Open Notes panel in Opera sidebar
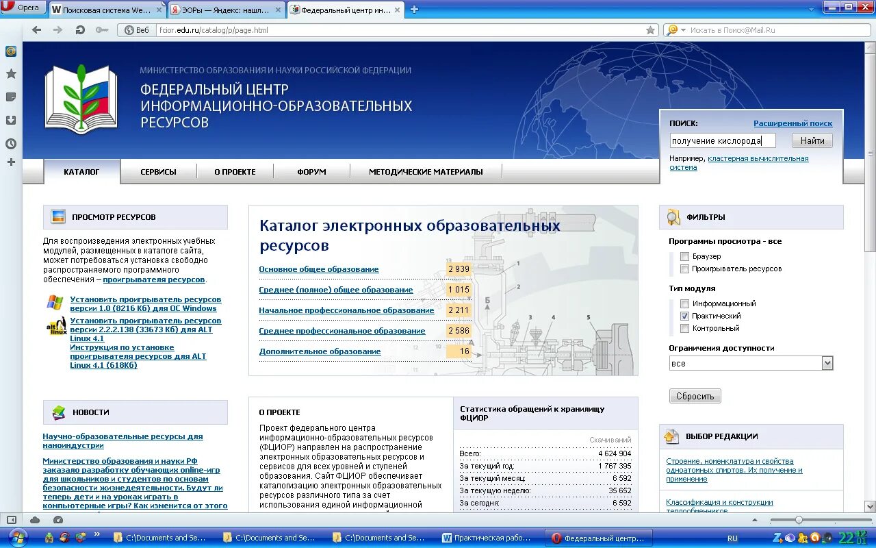Screen dimensions: 876x548 pyautogui.click(x=11, y=97)
